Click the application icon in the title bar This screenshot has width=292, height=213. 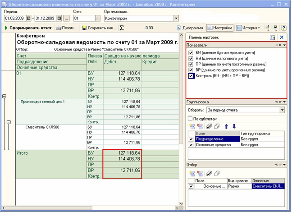4,5
